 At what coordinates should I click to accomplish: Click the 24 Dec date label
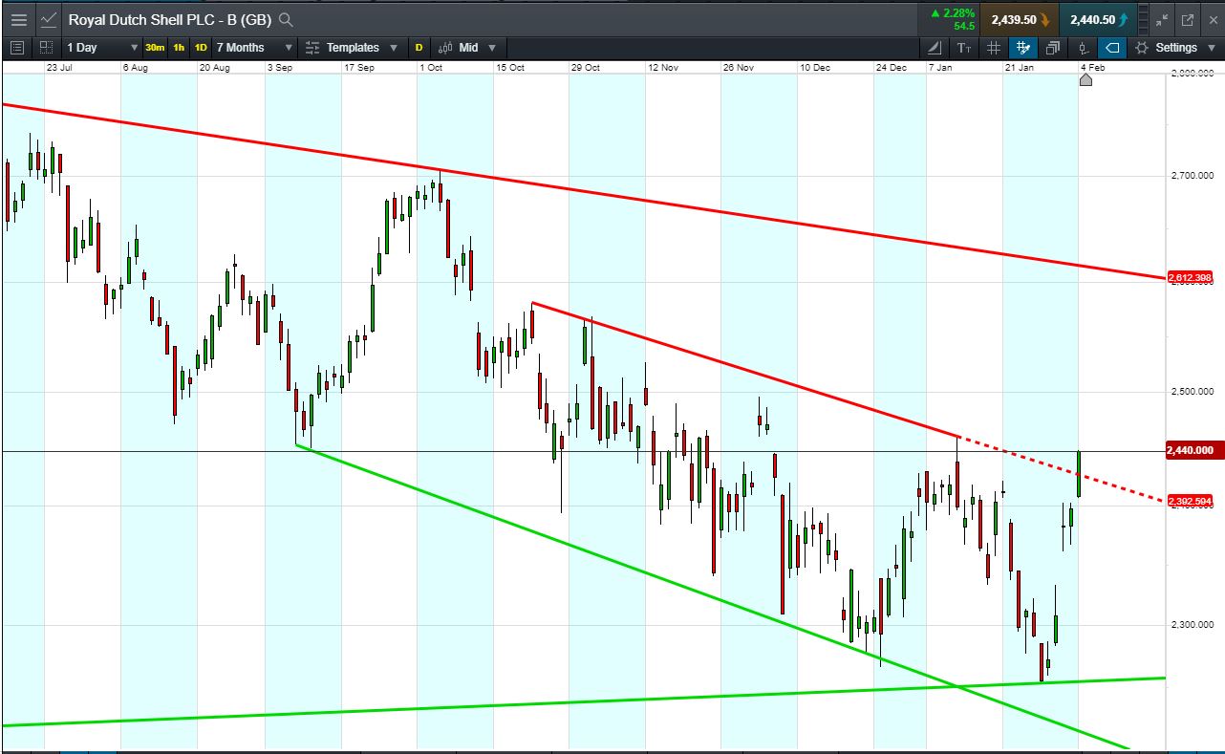pyautogui.click(x=891, y=68)
